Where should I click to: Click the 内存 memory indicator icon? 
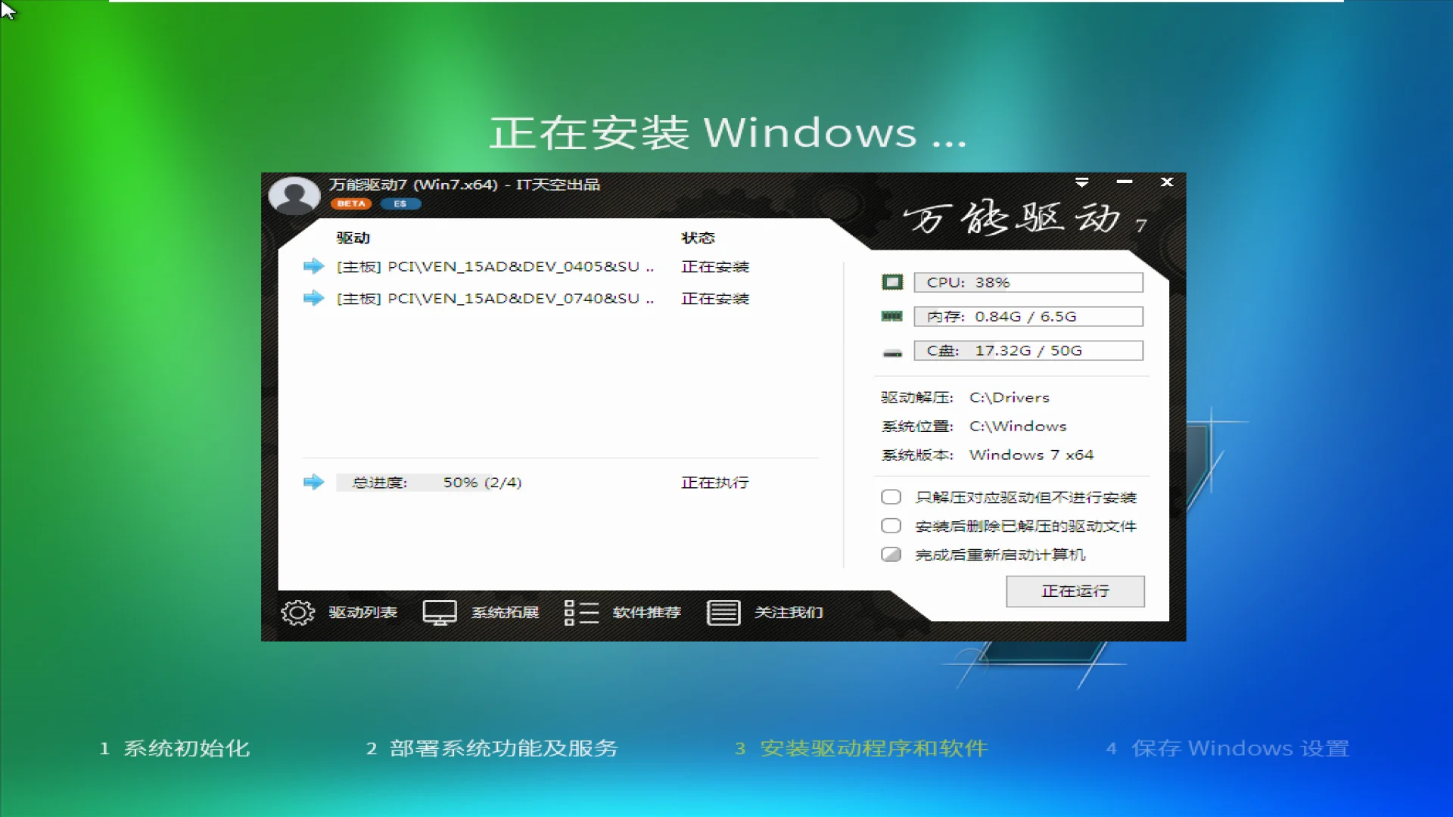coord(891,316)
